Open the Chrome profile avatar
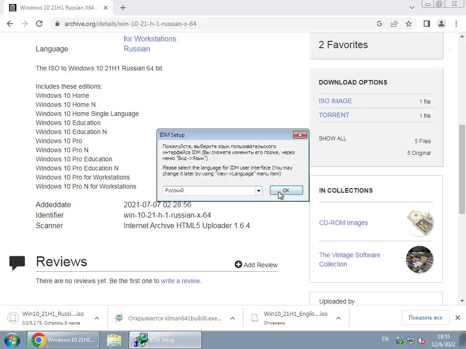This screenshot has height=349, width=466. (441, 24)
